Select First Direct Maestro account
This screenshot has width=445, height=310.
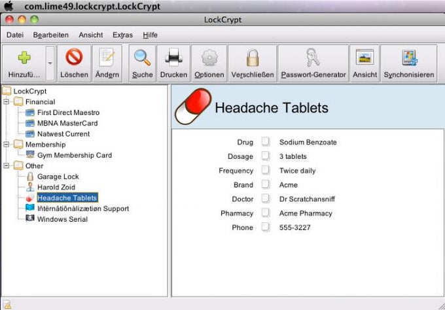[x=69, y=112]
